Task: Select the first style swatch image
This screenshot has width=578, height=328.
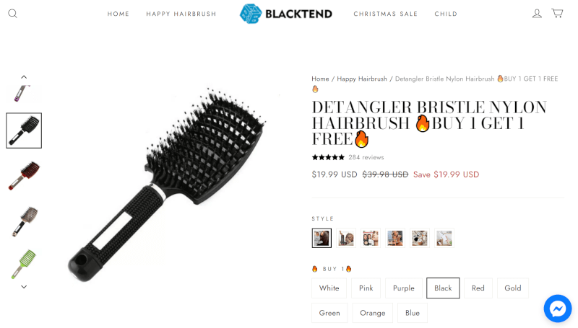Action: coord(322,238)
